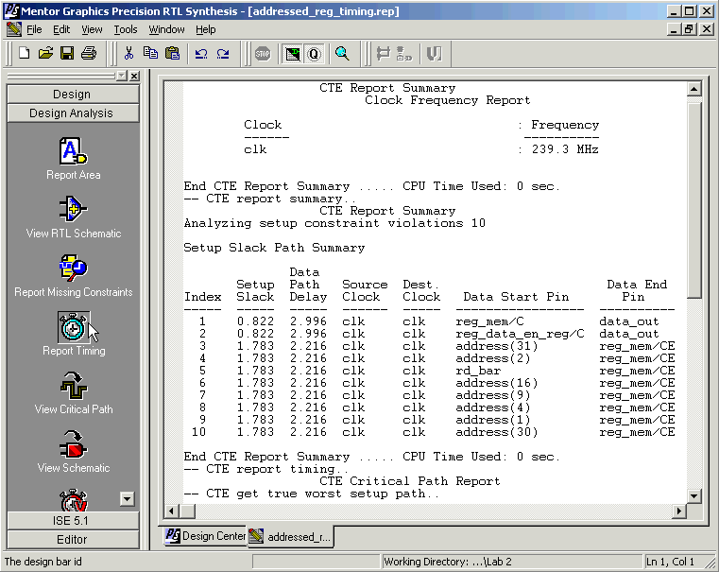
Task: Switch to the Design Center tab
Action: pyautogui.click(x=205, y=536)
